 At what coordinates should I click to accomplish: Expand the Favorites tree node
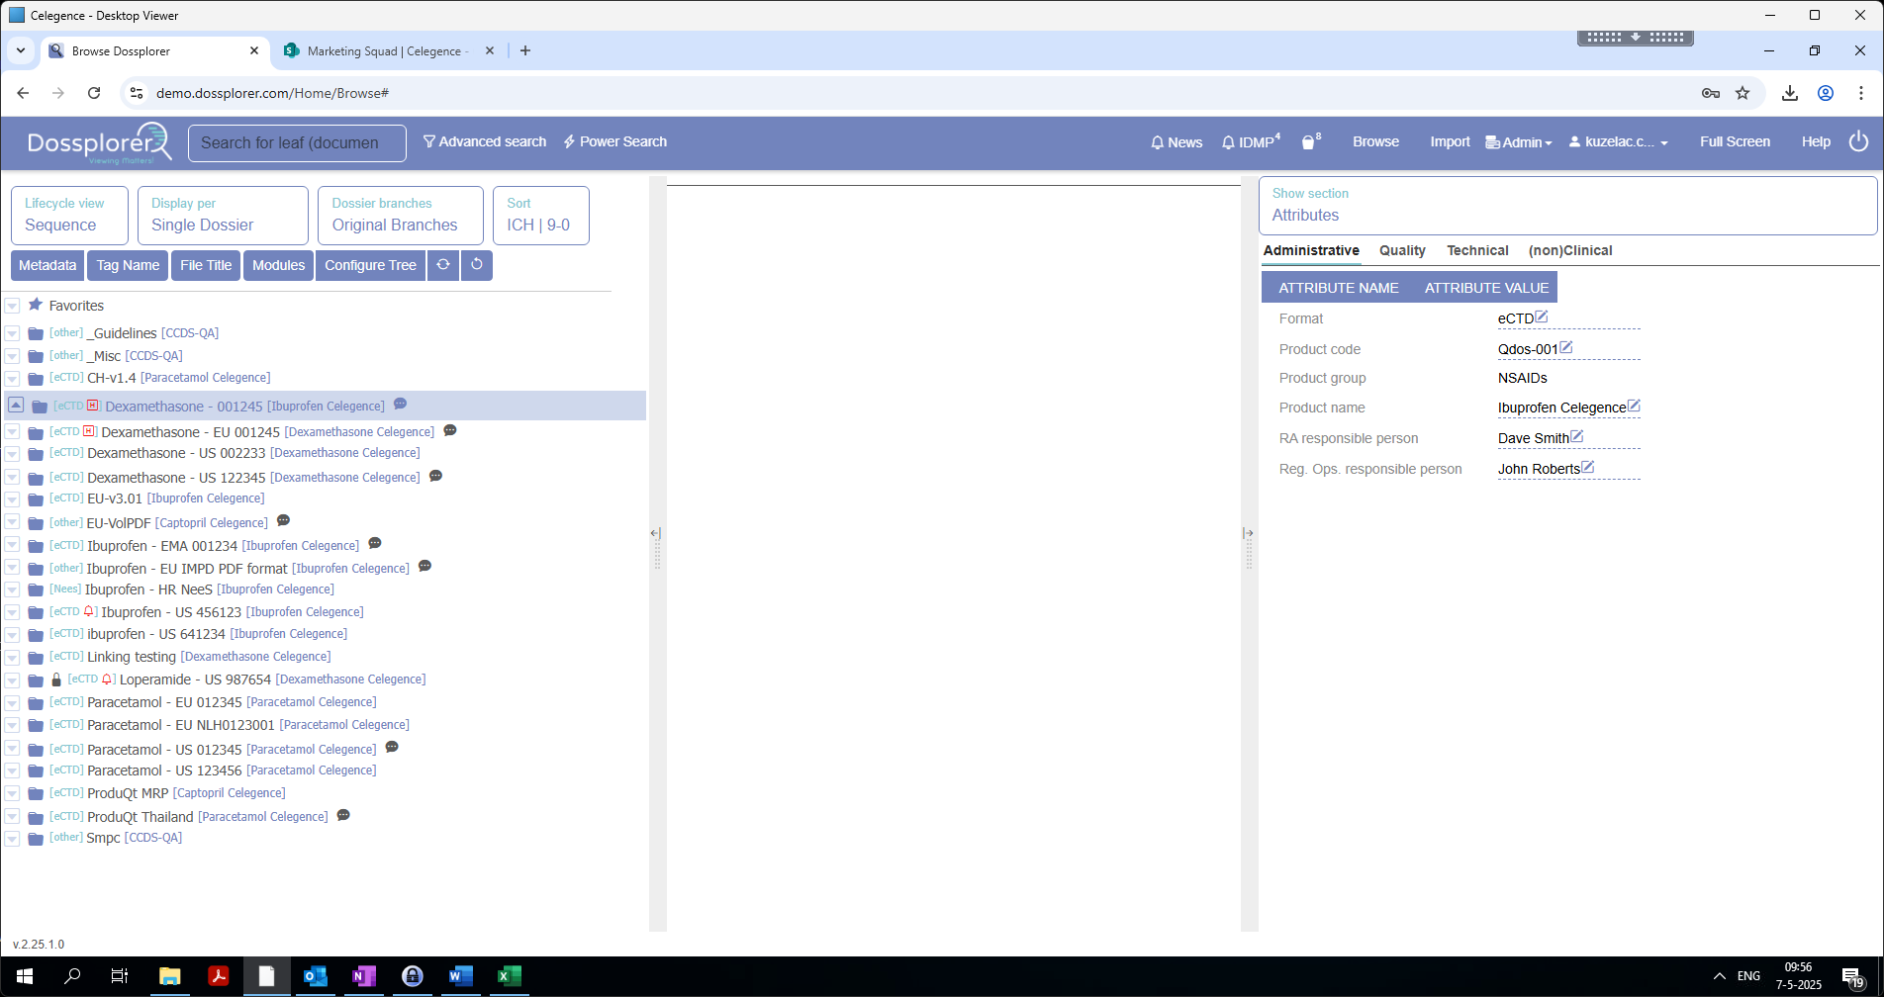[x=13, y=307]
